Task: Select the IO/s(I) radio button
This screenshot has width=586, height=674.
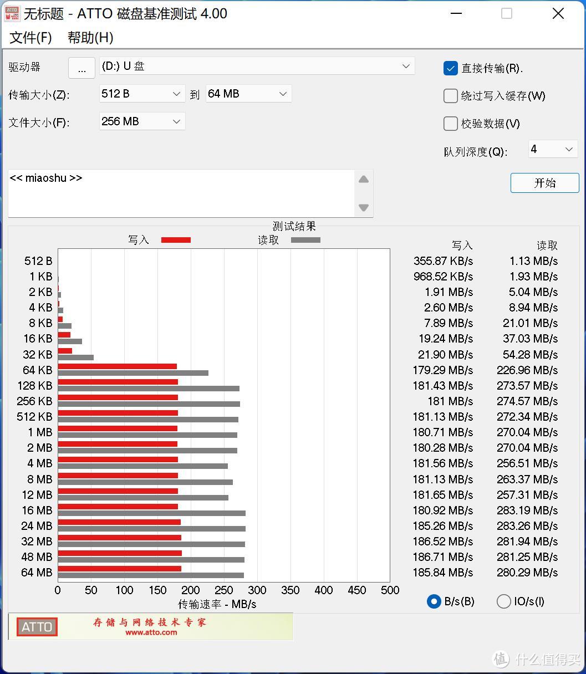Action: pyautogui.click(x=503, y=601)
